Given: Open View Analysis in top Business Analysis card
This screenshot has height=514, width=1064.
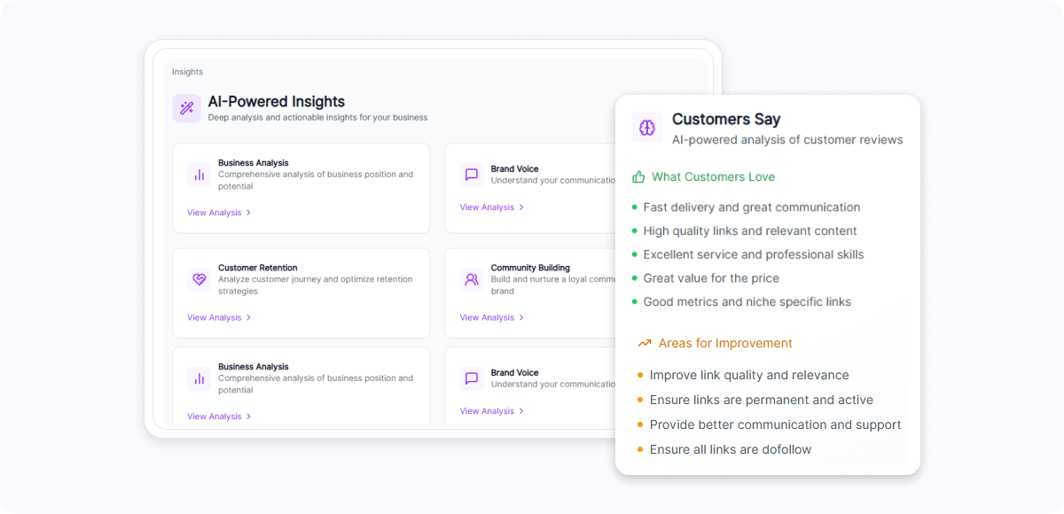Looking at the screenshot, I should (x=215, y=213).
